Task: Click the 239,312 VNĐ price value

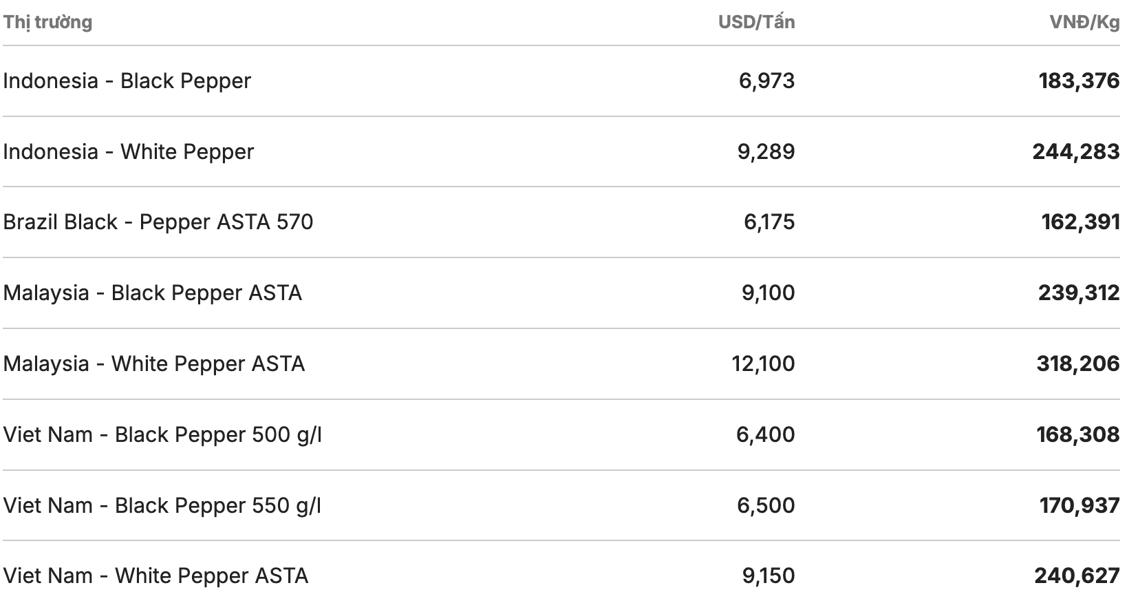Action: pyautogui.click(x=1079, y=293)
